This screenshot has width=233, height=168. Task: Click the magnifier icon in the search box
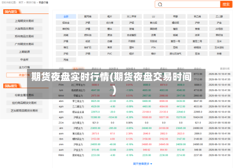click(160, 5)
